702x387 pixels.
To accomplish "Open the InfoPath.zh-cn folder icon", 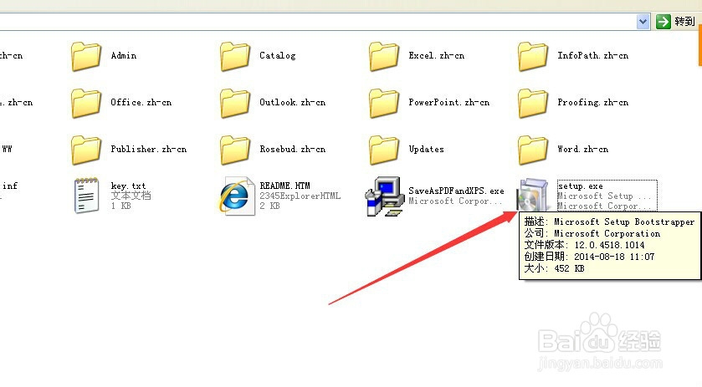I will (533, 56).
